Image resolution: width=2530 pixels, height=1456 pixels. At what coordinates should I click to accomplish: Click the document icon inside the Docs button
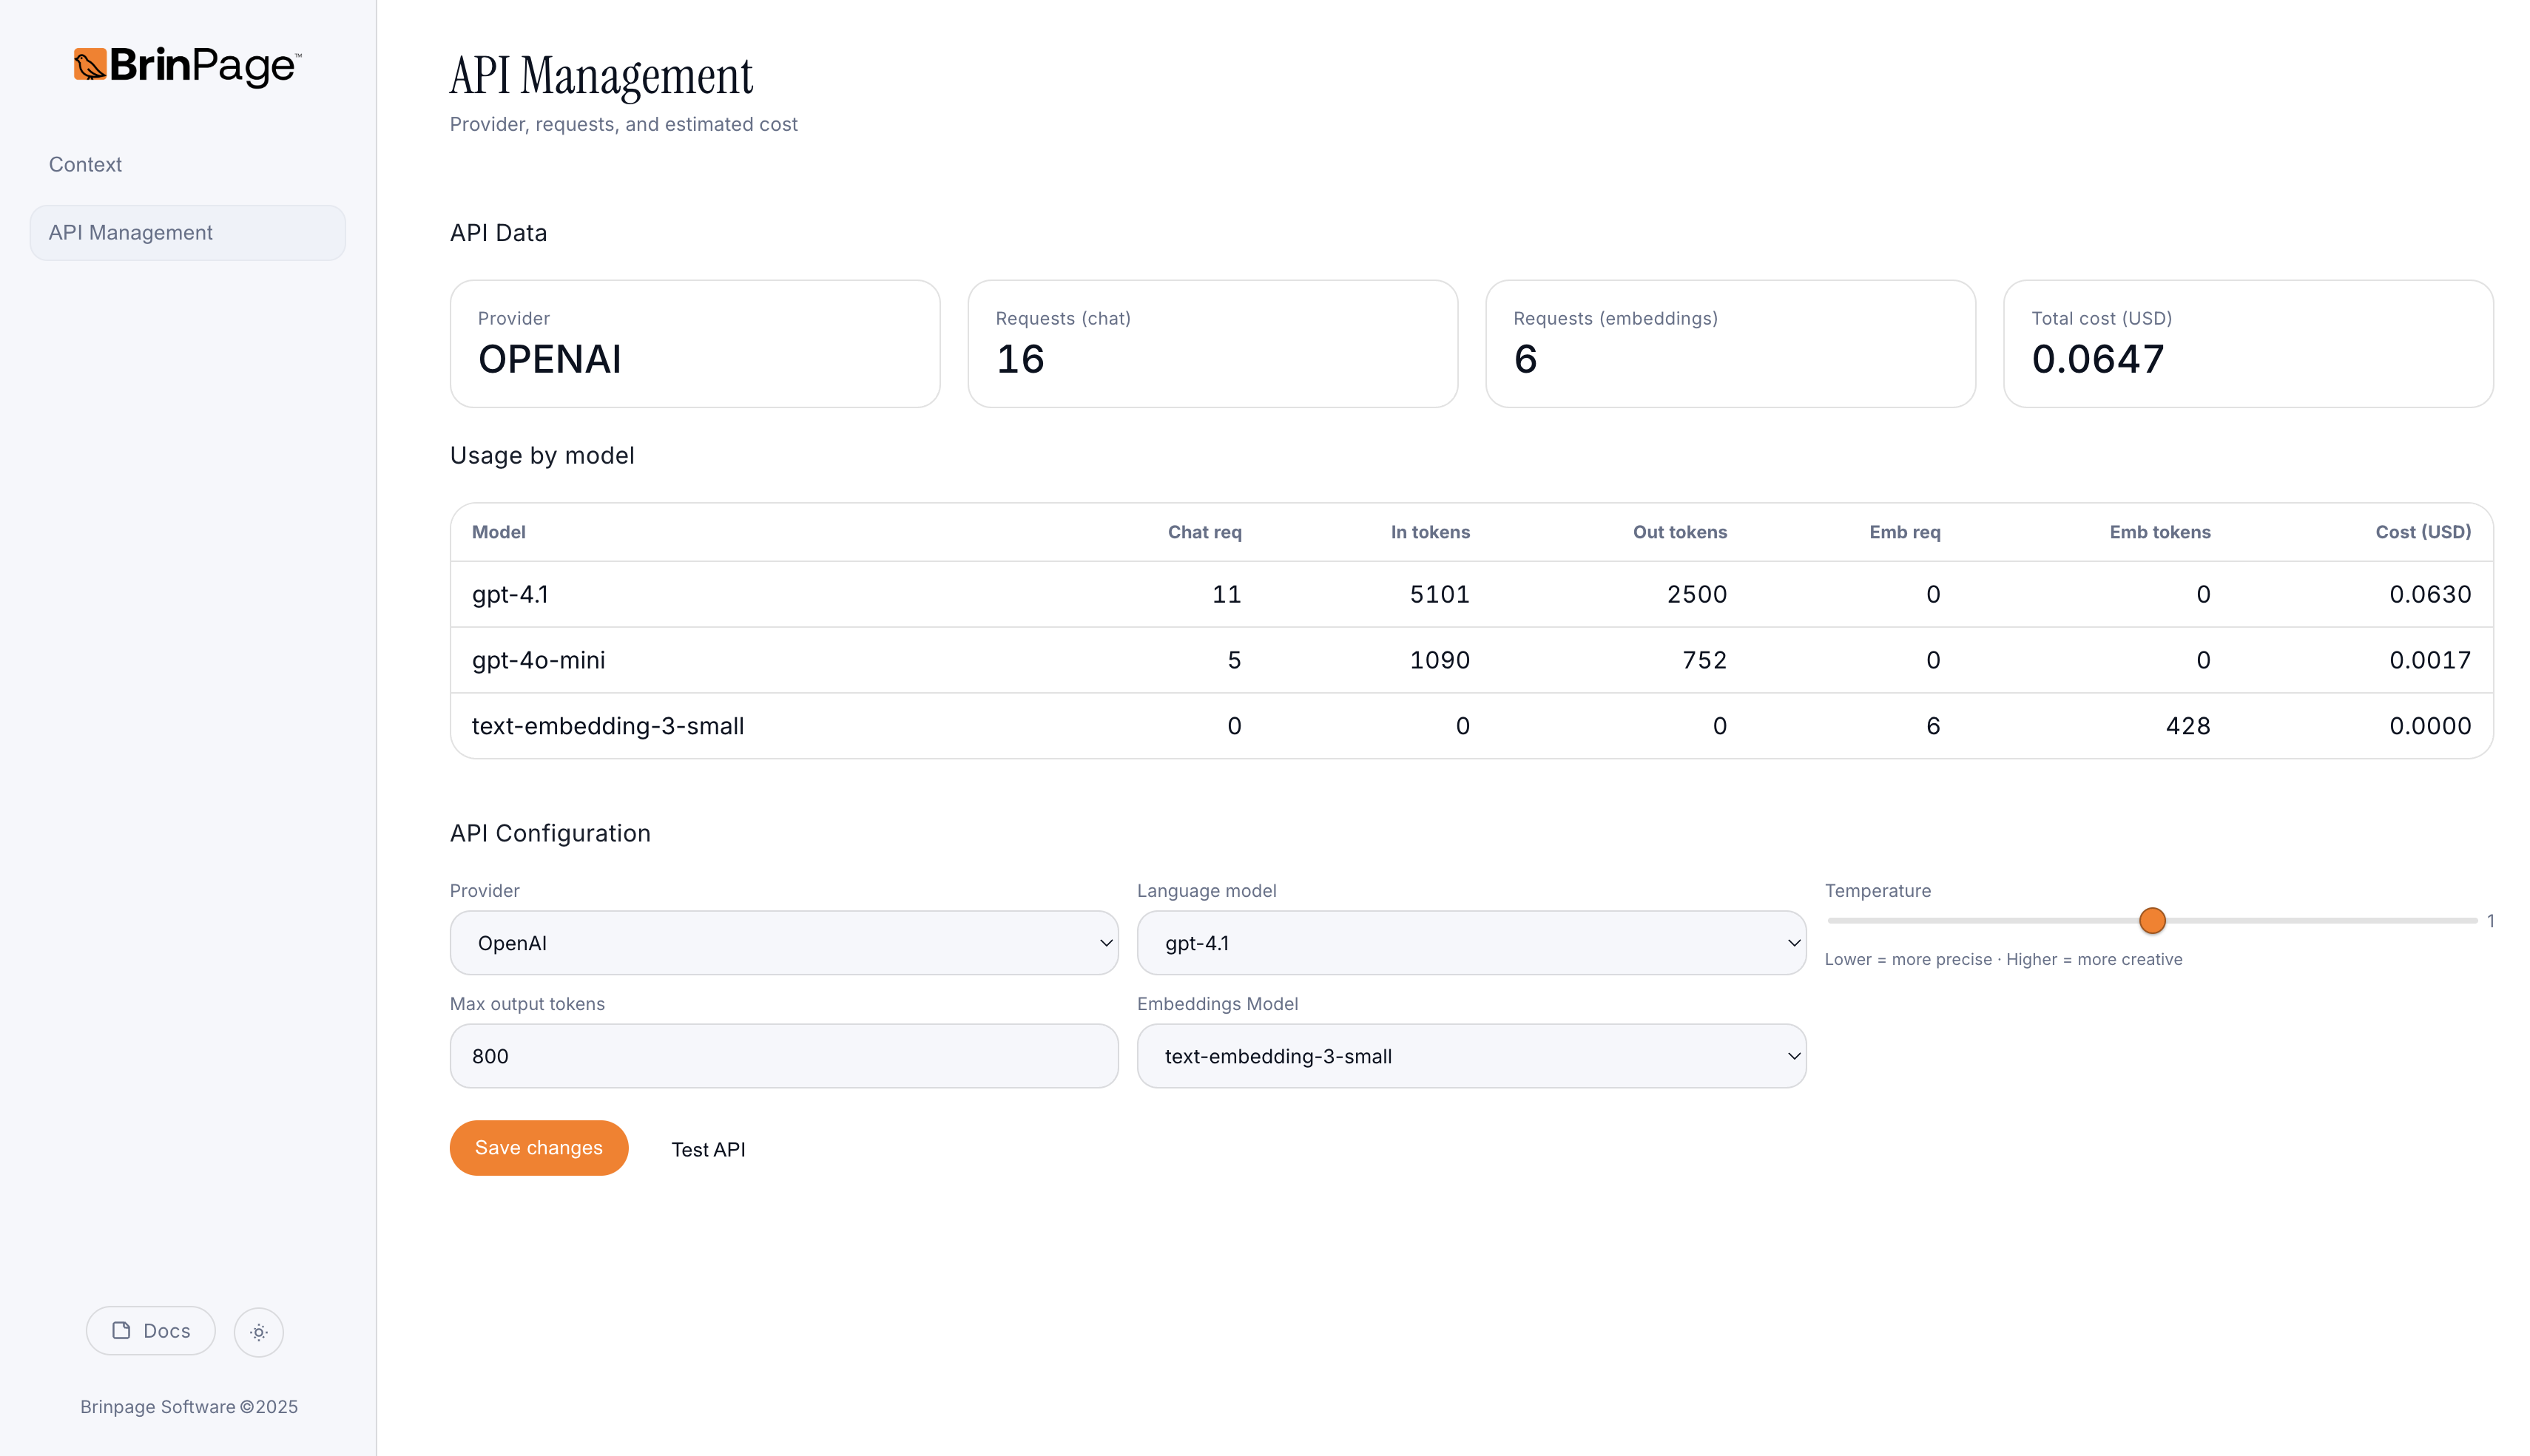click(x=121, y=1330)
